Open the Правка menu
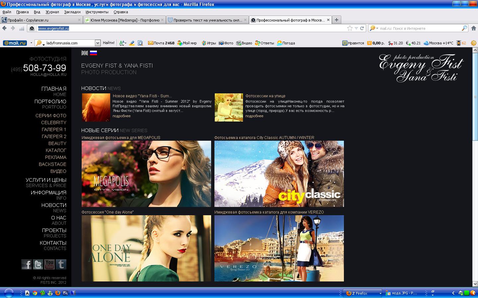Viewport: 478px width, 298px height. tap(22, 12)
